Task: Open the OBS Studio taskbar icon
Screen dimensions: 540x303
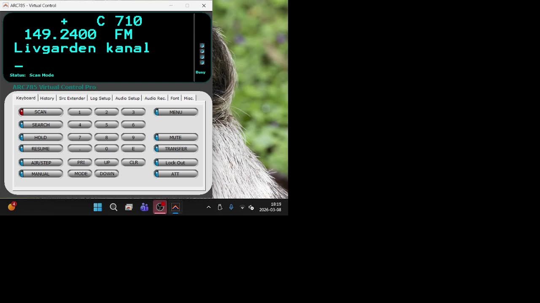Action: pos(160,207)
